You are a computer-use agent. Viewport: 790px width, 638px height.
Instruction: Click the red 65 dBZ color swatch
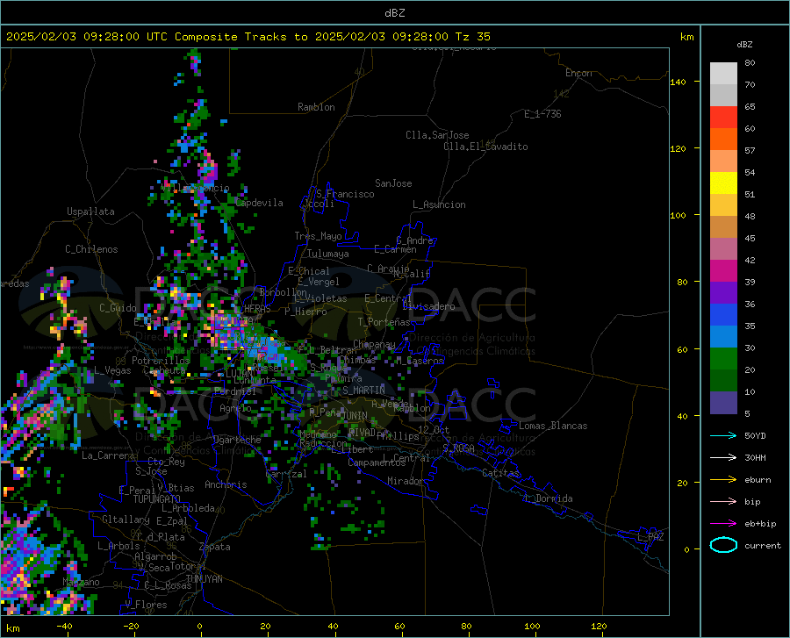coord(723,118)
